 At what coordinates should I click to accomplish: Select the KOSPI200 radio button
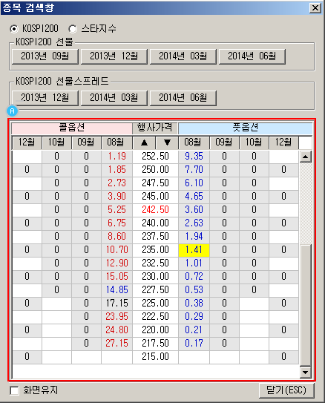[14, 29]
